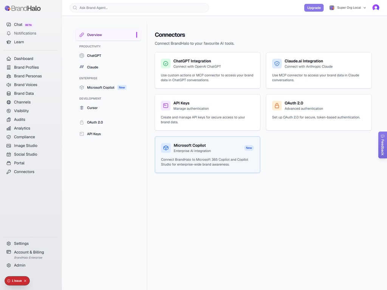Viewport: 387px width, 290px height.
Task: Click the Ask Brand Agent search field
Action: click(x=139, y=8)
